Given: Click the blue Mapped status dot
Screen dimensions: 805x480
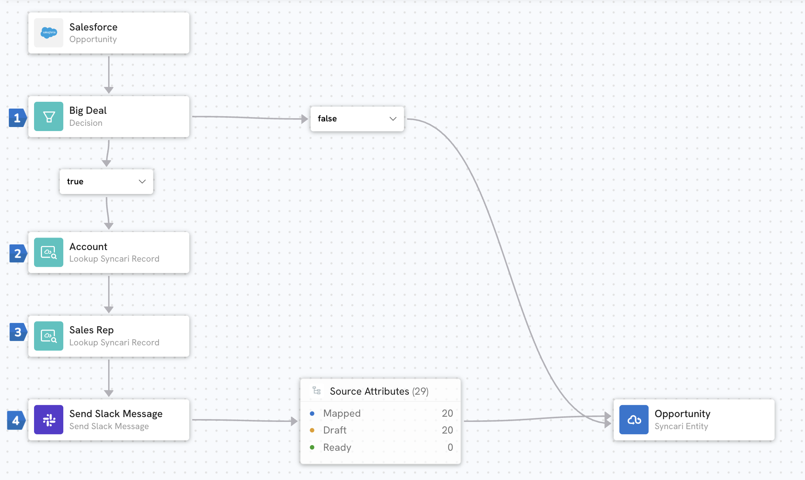Looking at the screenshot, I should coord(312,413).
